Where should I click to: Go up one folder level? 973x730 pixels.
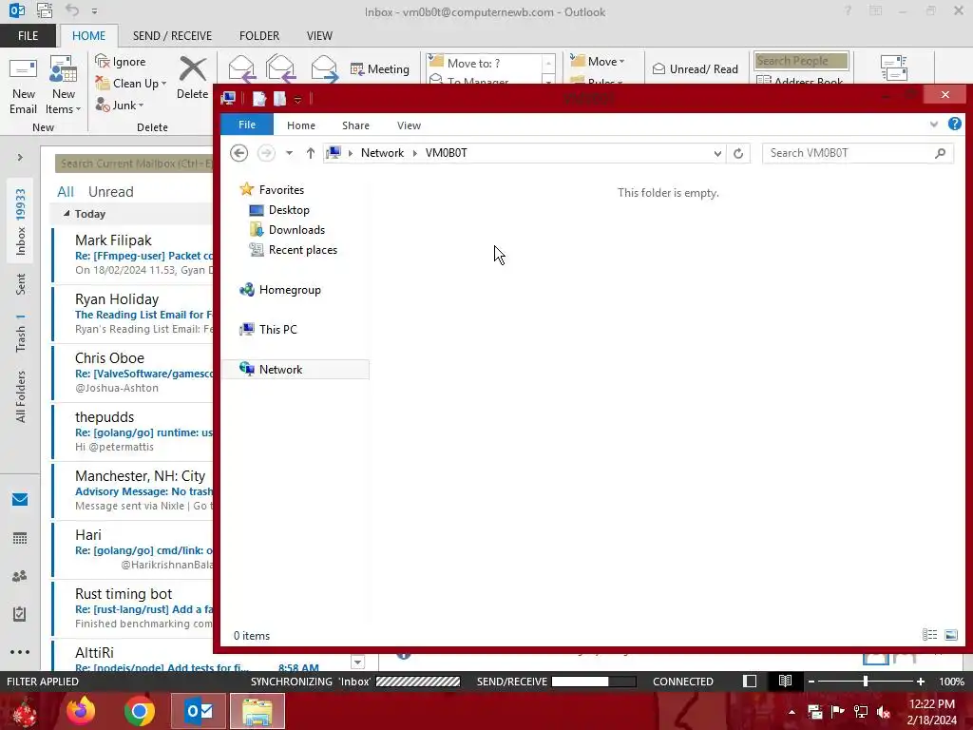click(x=311, y=153)
